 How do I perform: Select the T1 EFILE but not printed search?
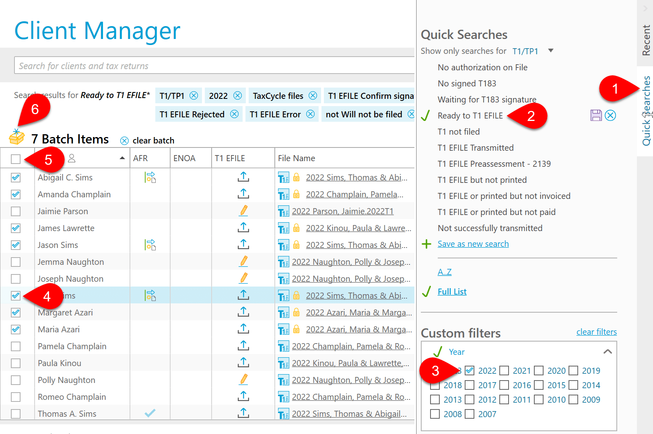pyautogui.click(x=482, y=180)
